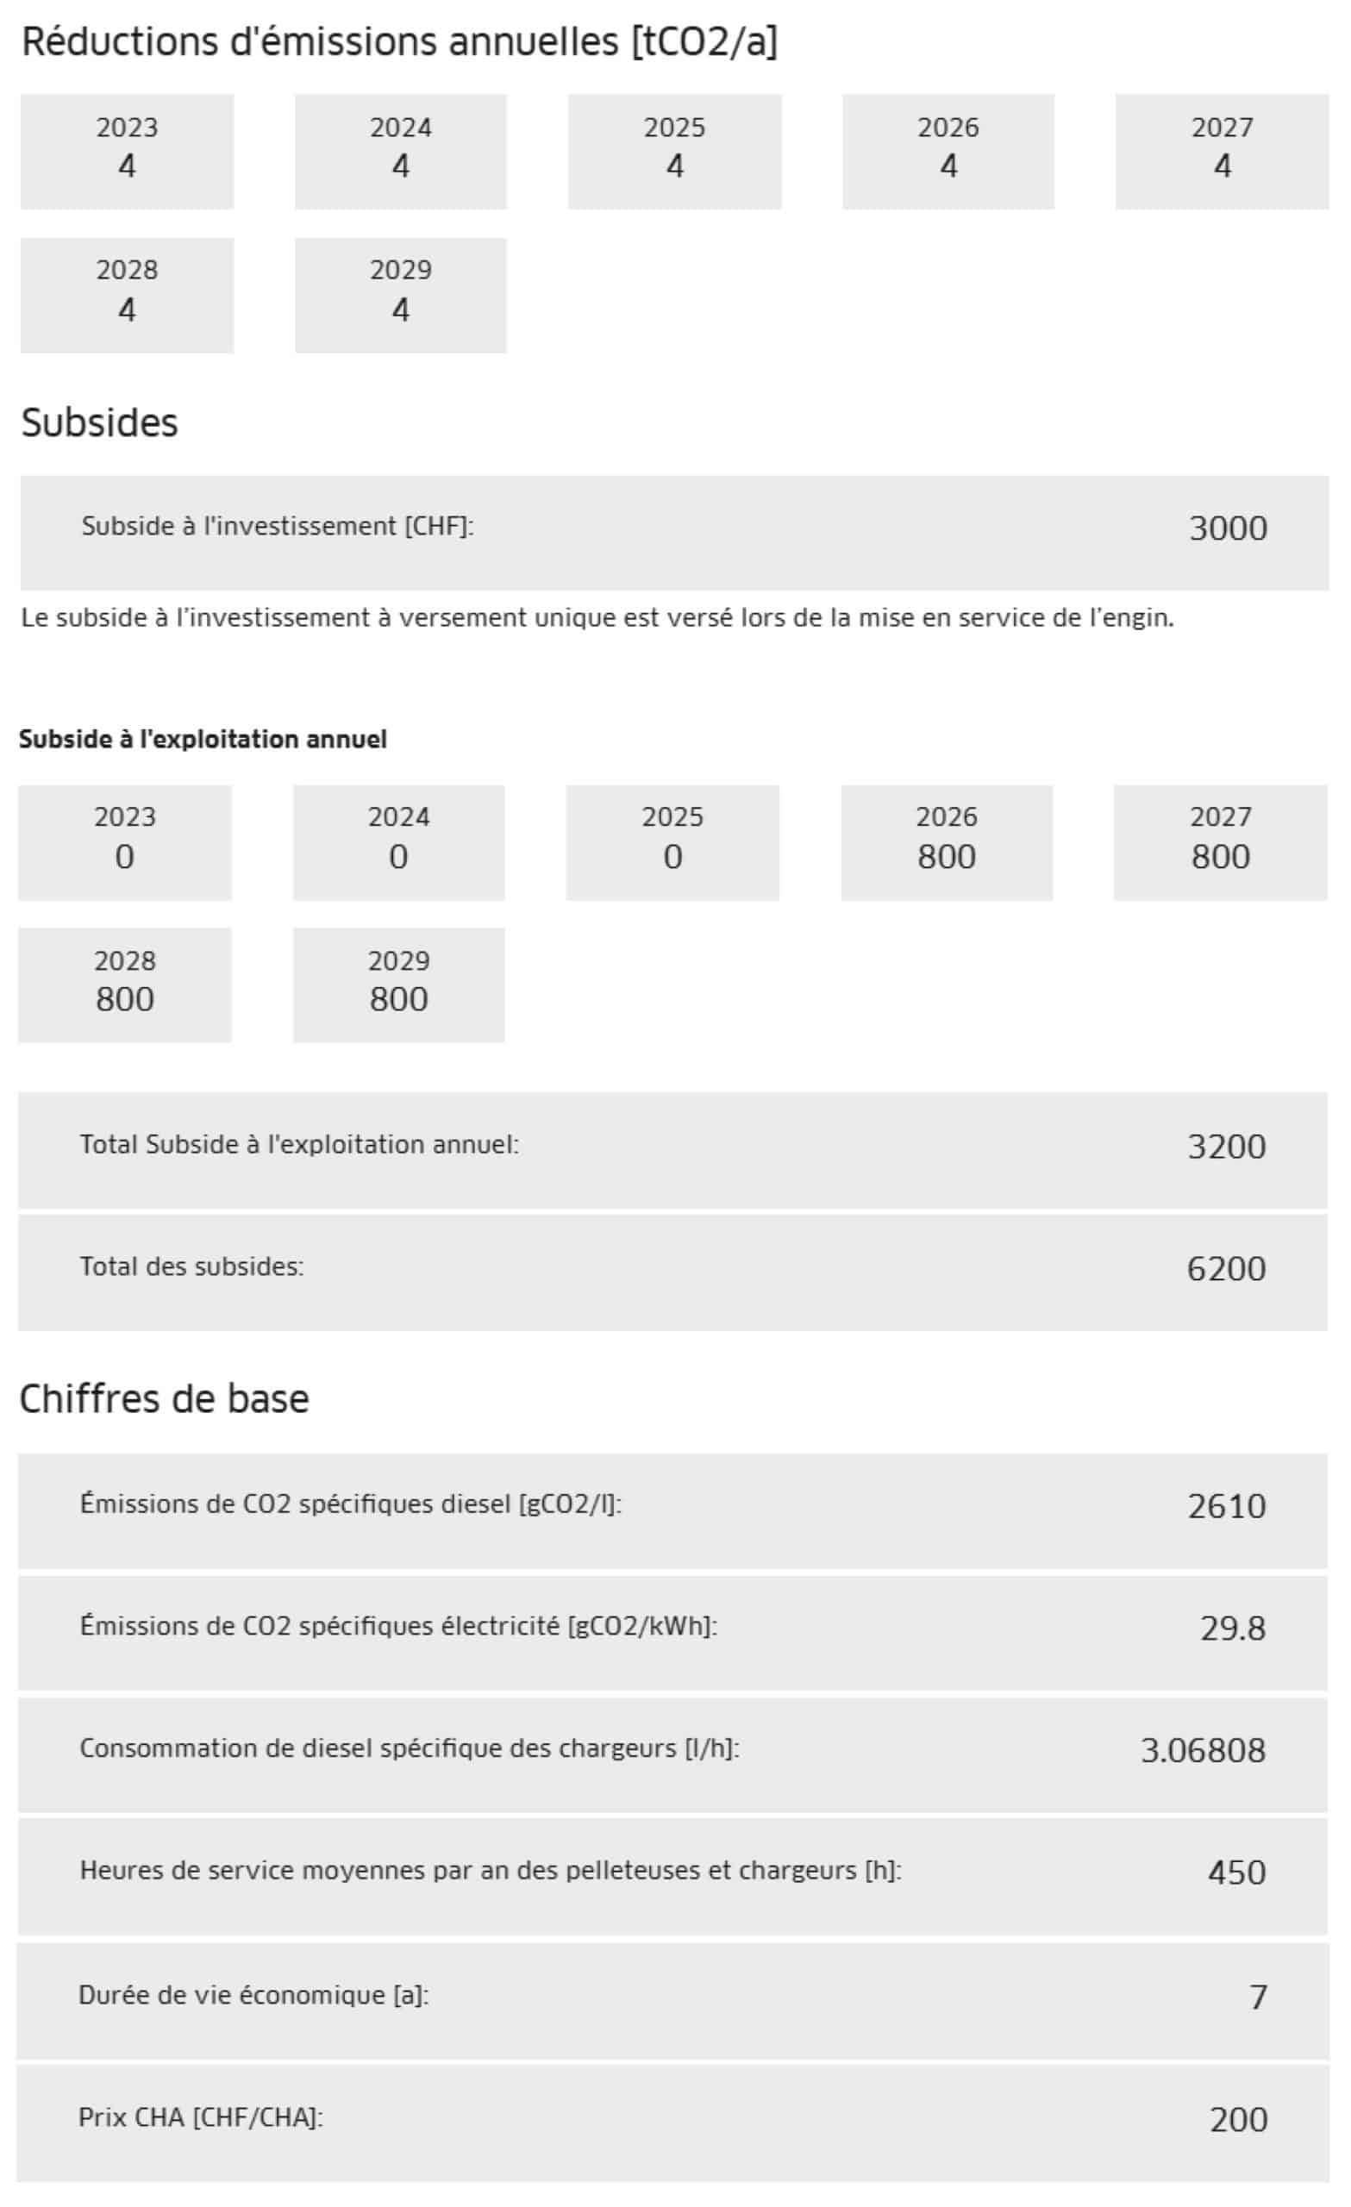This screenshot has height=2207, width=1351.
Task: Select the Subside à l'exploitation annuel label
Action: click(x=203, y=739)
